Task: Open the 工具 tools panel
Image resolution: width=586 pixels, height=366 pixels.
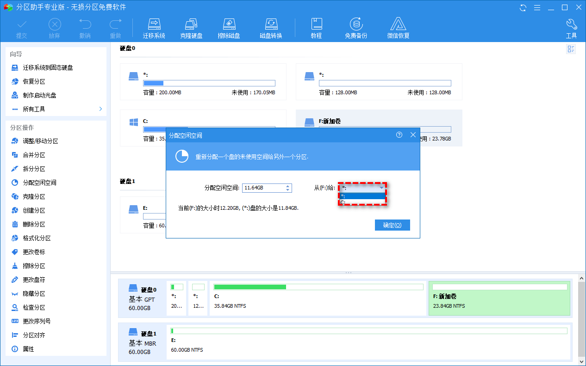Action: (x=571, y=27)
